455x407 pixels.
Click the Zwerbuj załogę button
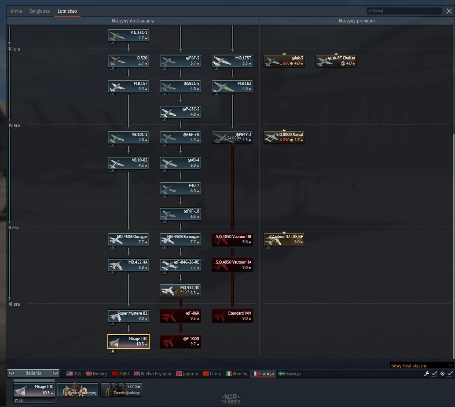point(121,389)
